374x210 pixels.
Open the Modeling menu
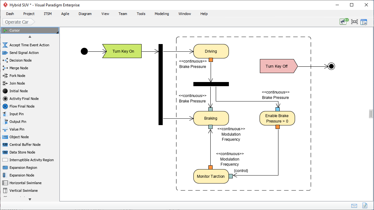point(161,14)
